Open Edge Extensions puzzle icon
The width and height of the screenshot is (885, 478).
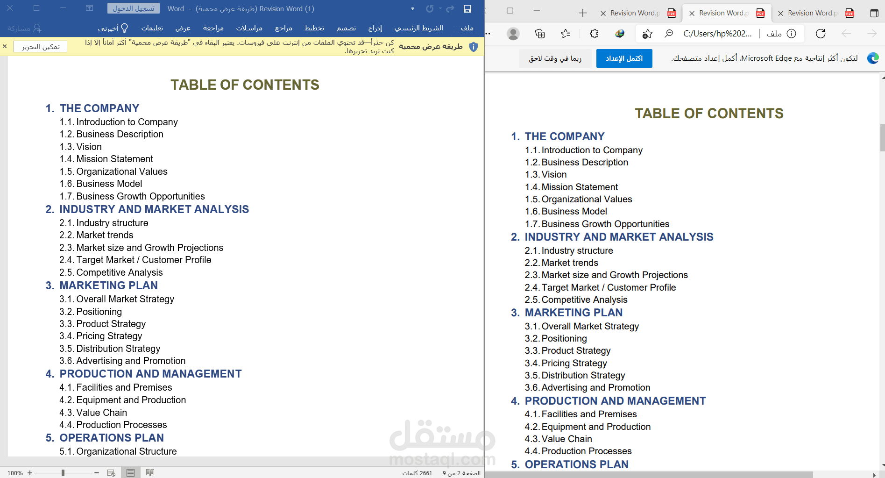coord(594,34)
